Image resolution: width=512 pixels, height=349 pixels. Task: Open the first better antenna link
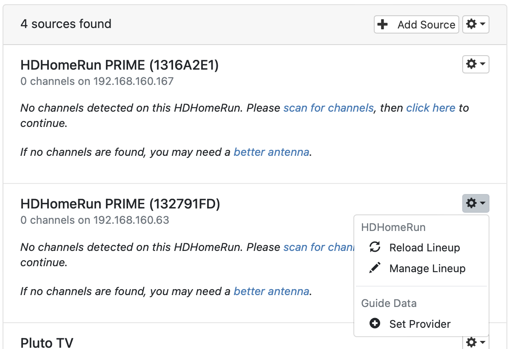pyautogui.click(x=271, y=152)
